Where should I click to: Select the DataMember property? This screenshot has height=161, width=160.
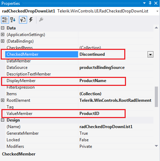tap(19, 61)
